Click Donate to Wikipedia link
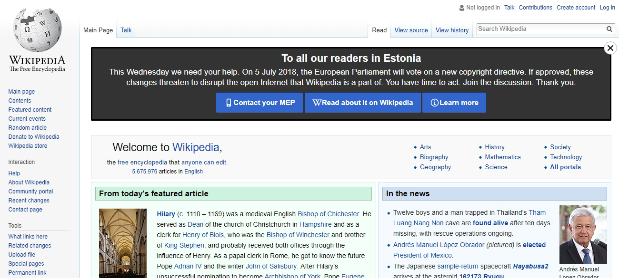Viewport: 619px width, 278px height. pyautogui.click(x=34, y=137)
